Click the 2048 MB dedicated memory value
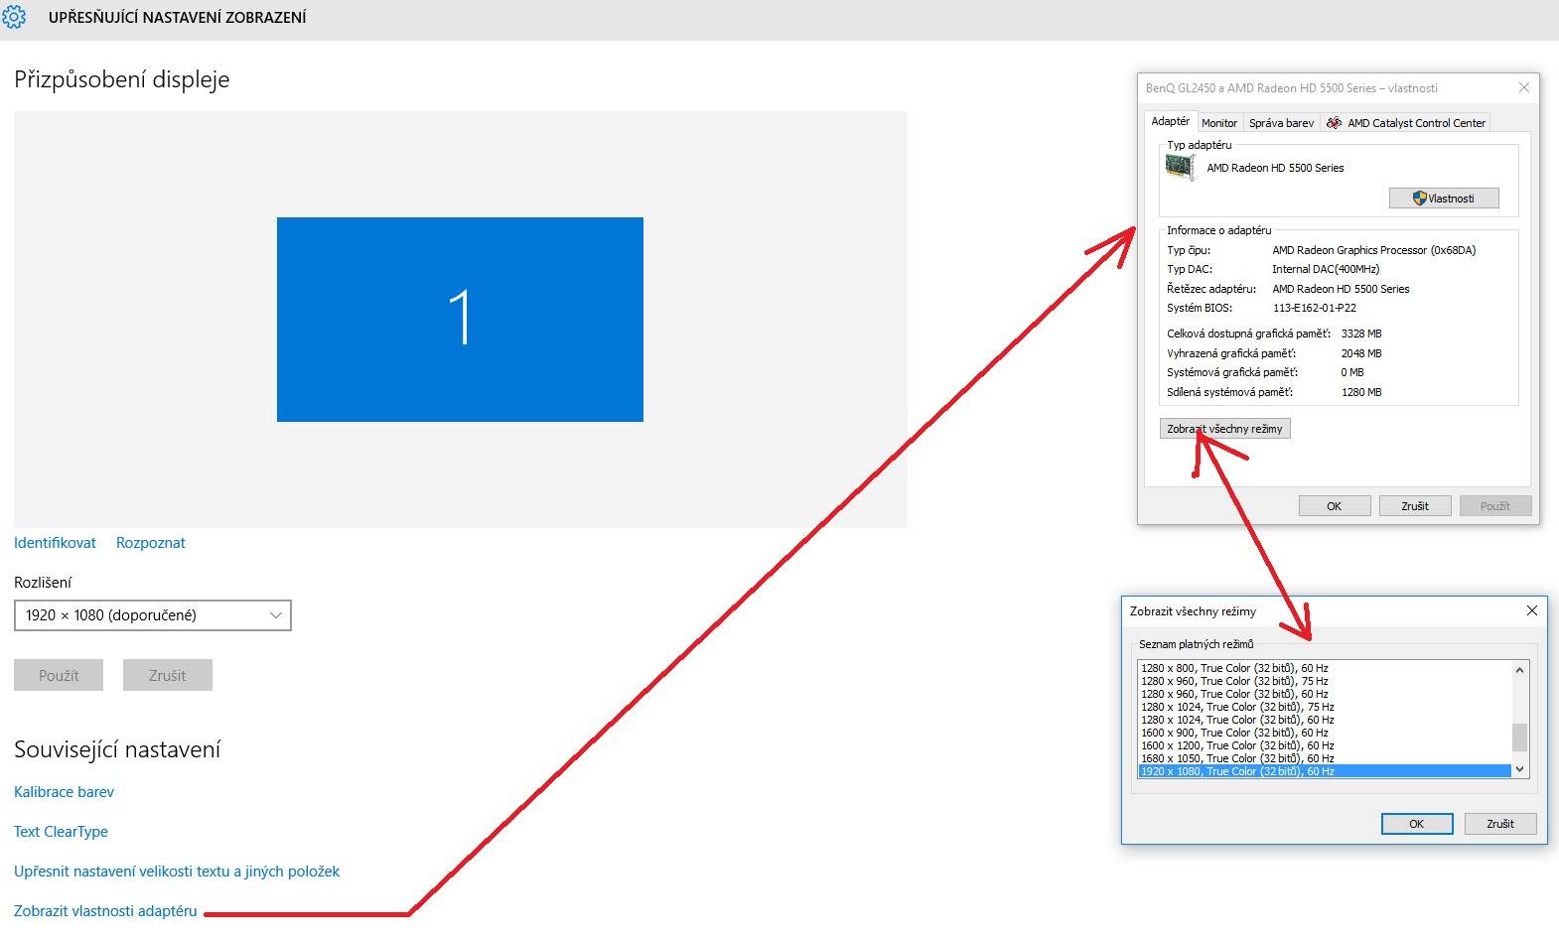Viewport: 1559px width, 939px height. [1361, 353]
